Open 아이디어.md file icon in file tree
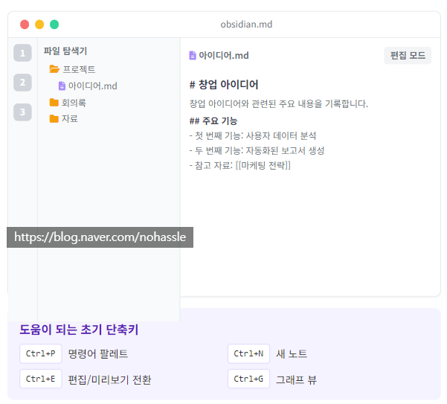The height and width of the screenshot is (404, 447). point(62,86)
